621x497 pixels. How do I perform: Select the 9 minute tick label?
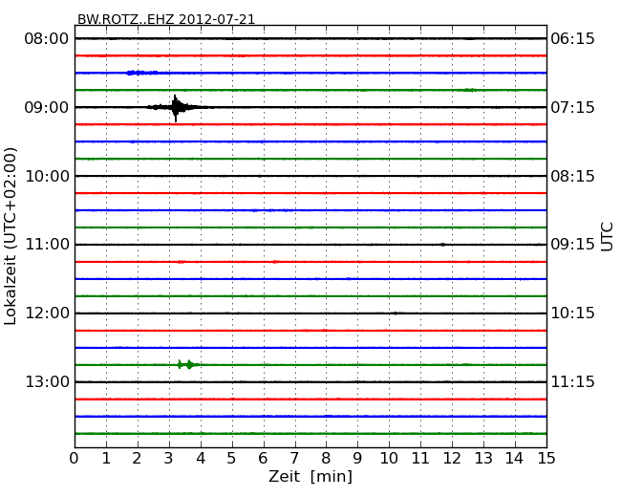(x=357, y=459)
